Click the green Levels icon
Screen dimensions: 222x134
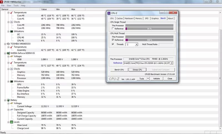(12, 122)
